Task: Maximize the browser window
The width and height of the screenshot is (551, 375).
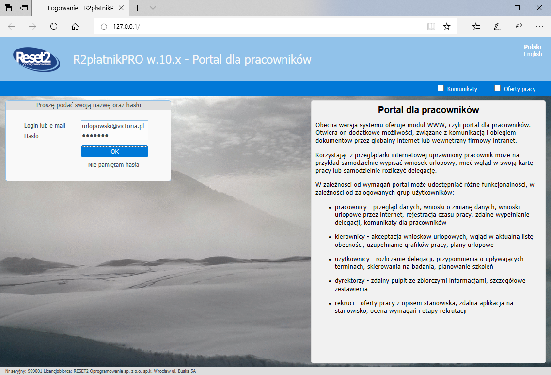Action: coord(517,8)
